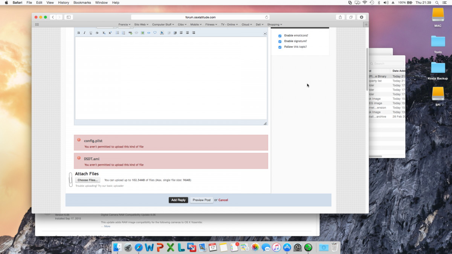
Task: Apply italic formatting in the reply editor
Action: tap(85, 33)
